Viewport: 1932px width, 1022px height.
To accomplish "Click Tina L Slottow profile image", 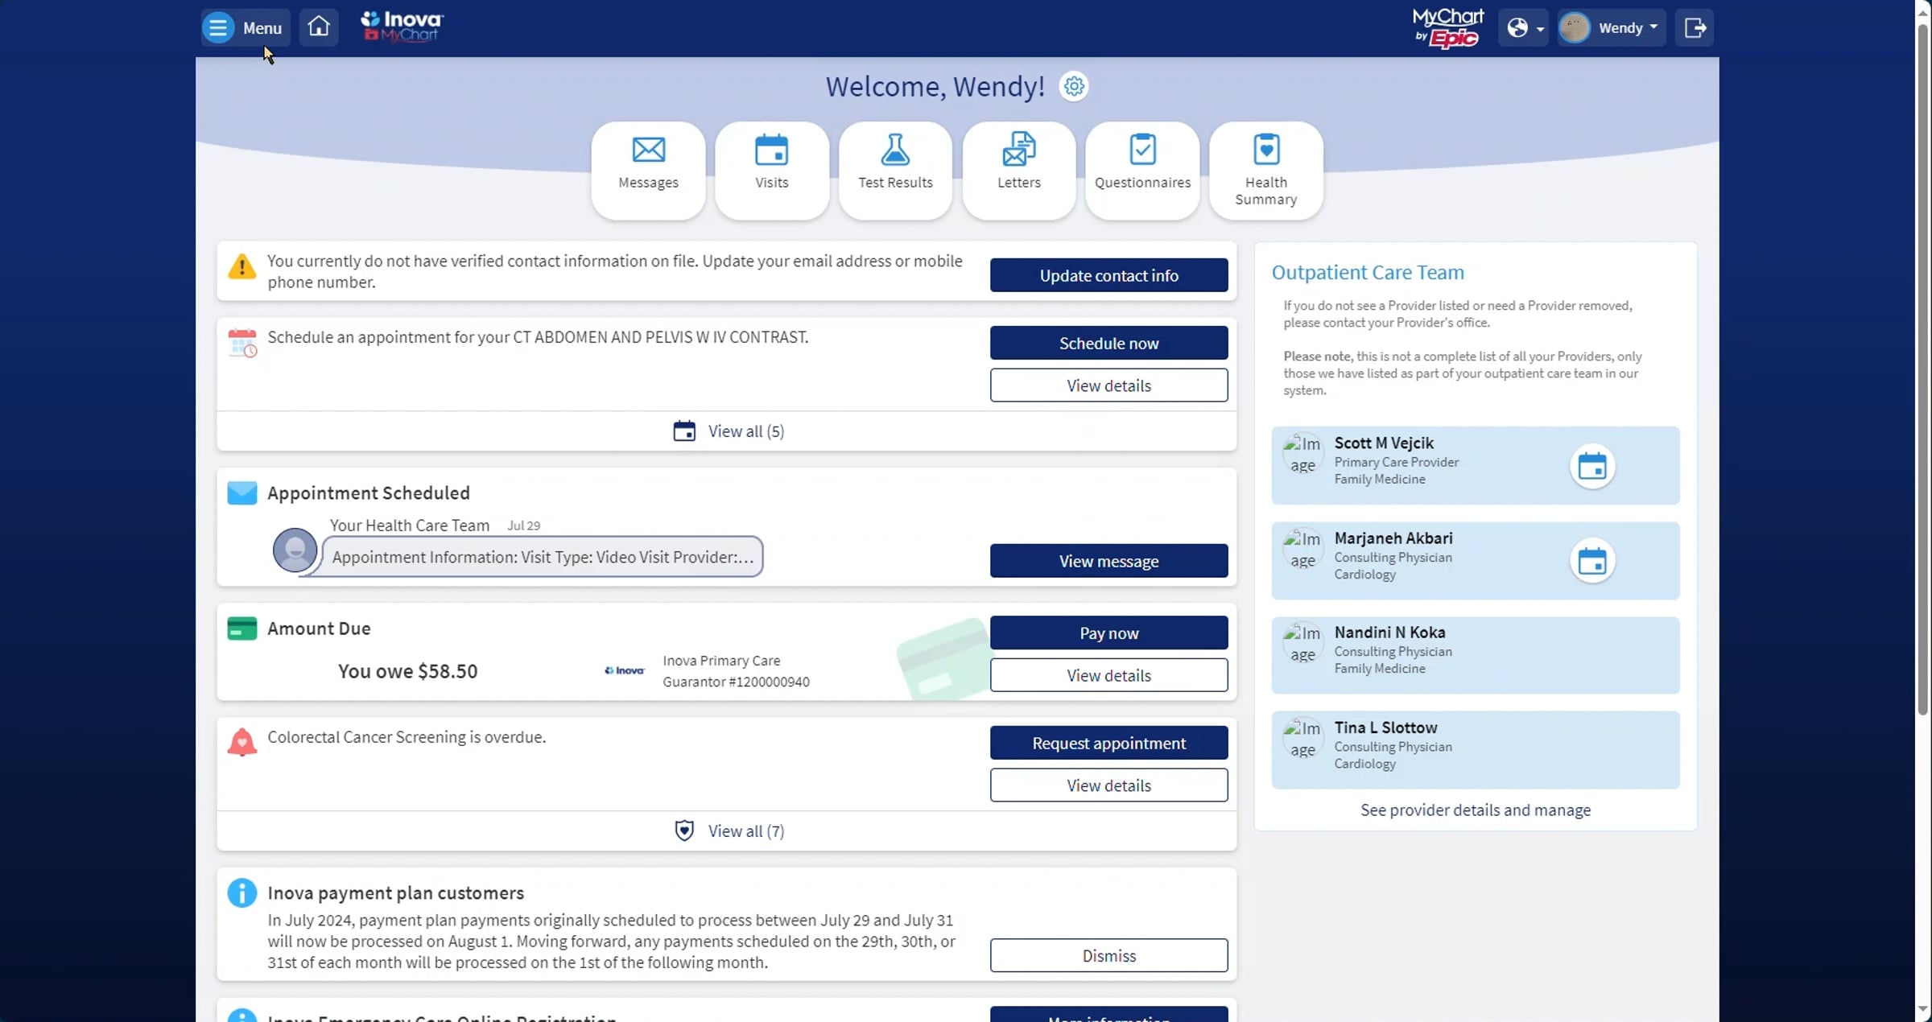I will [x=1302, y=739].
